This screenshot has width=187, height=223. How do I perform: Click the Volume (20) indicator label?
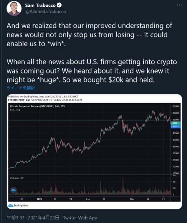click(x=17, y=178)
